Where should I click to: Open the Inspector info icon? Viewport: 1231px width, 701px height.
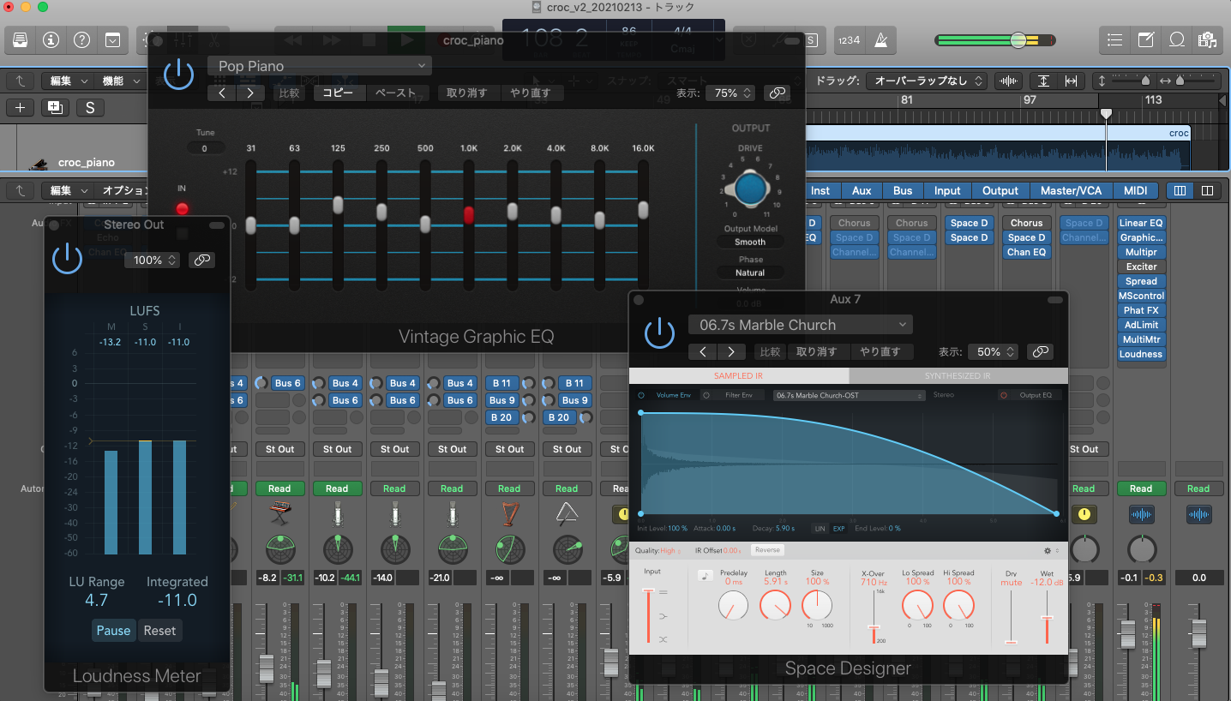click(x=51, y=39)
